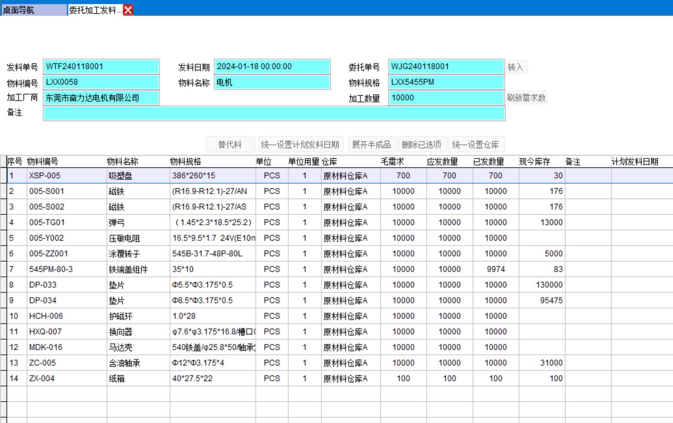Screen dimensions: 673x423
Task: Click the 仓库 cell for XSP-005 row
Action: (x=350, y=176)
